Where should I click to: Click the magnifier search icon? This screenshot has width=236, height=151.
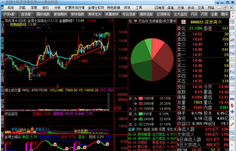click(232, 85)
